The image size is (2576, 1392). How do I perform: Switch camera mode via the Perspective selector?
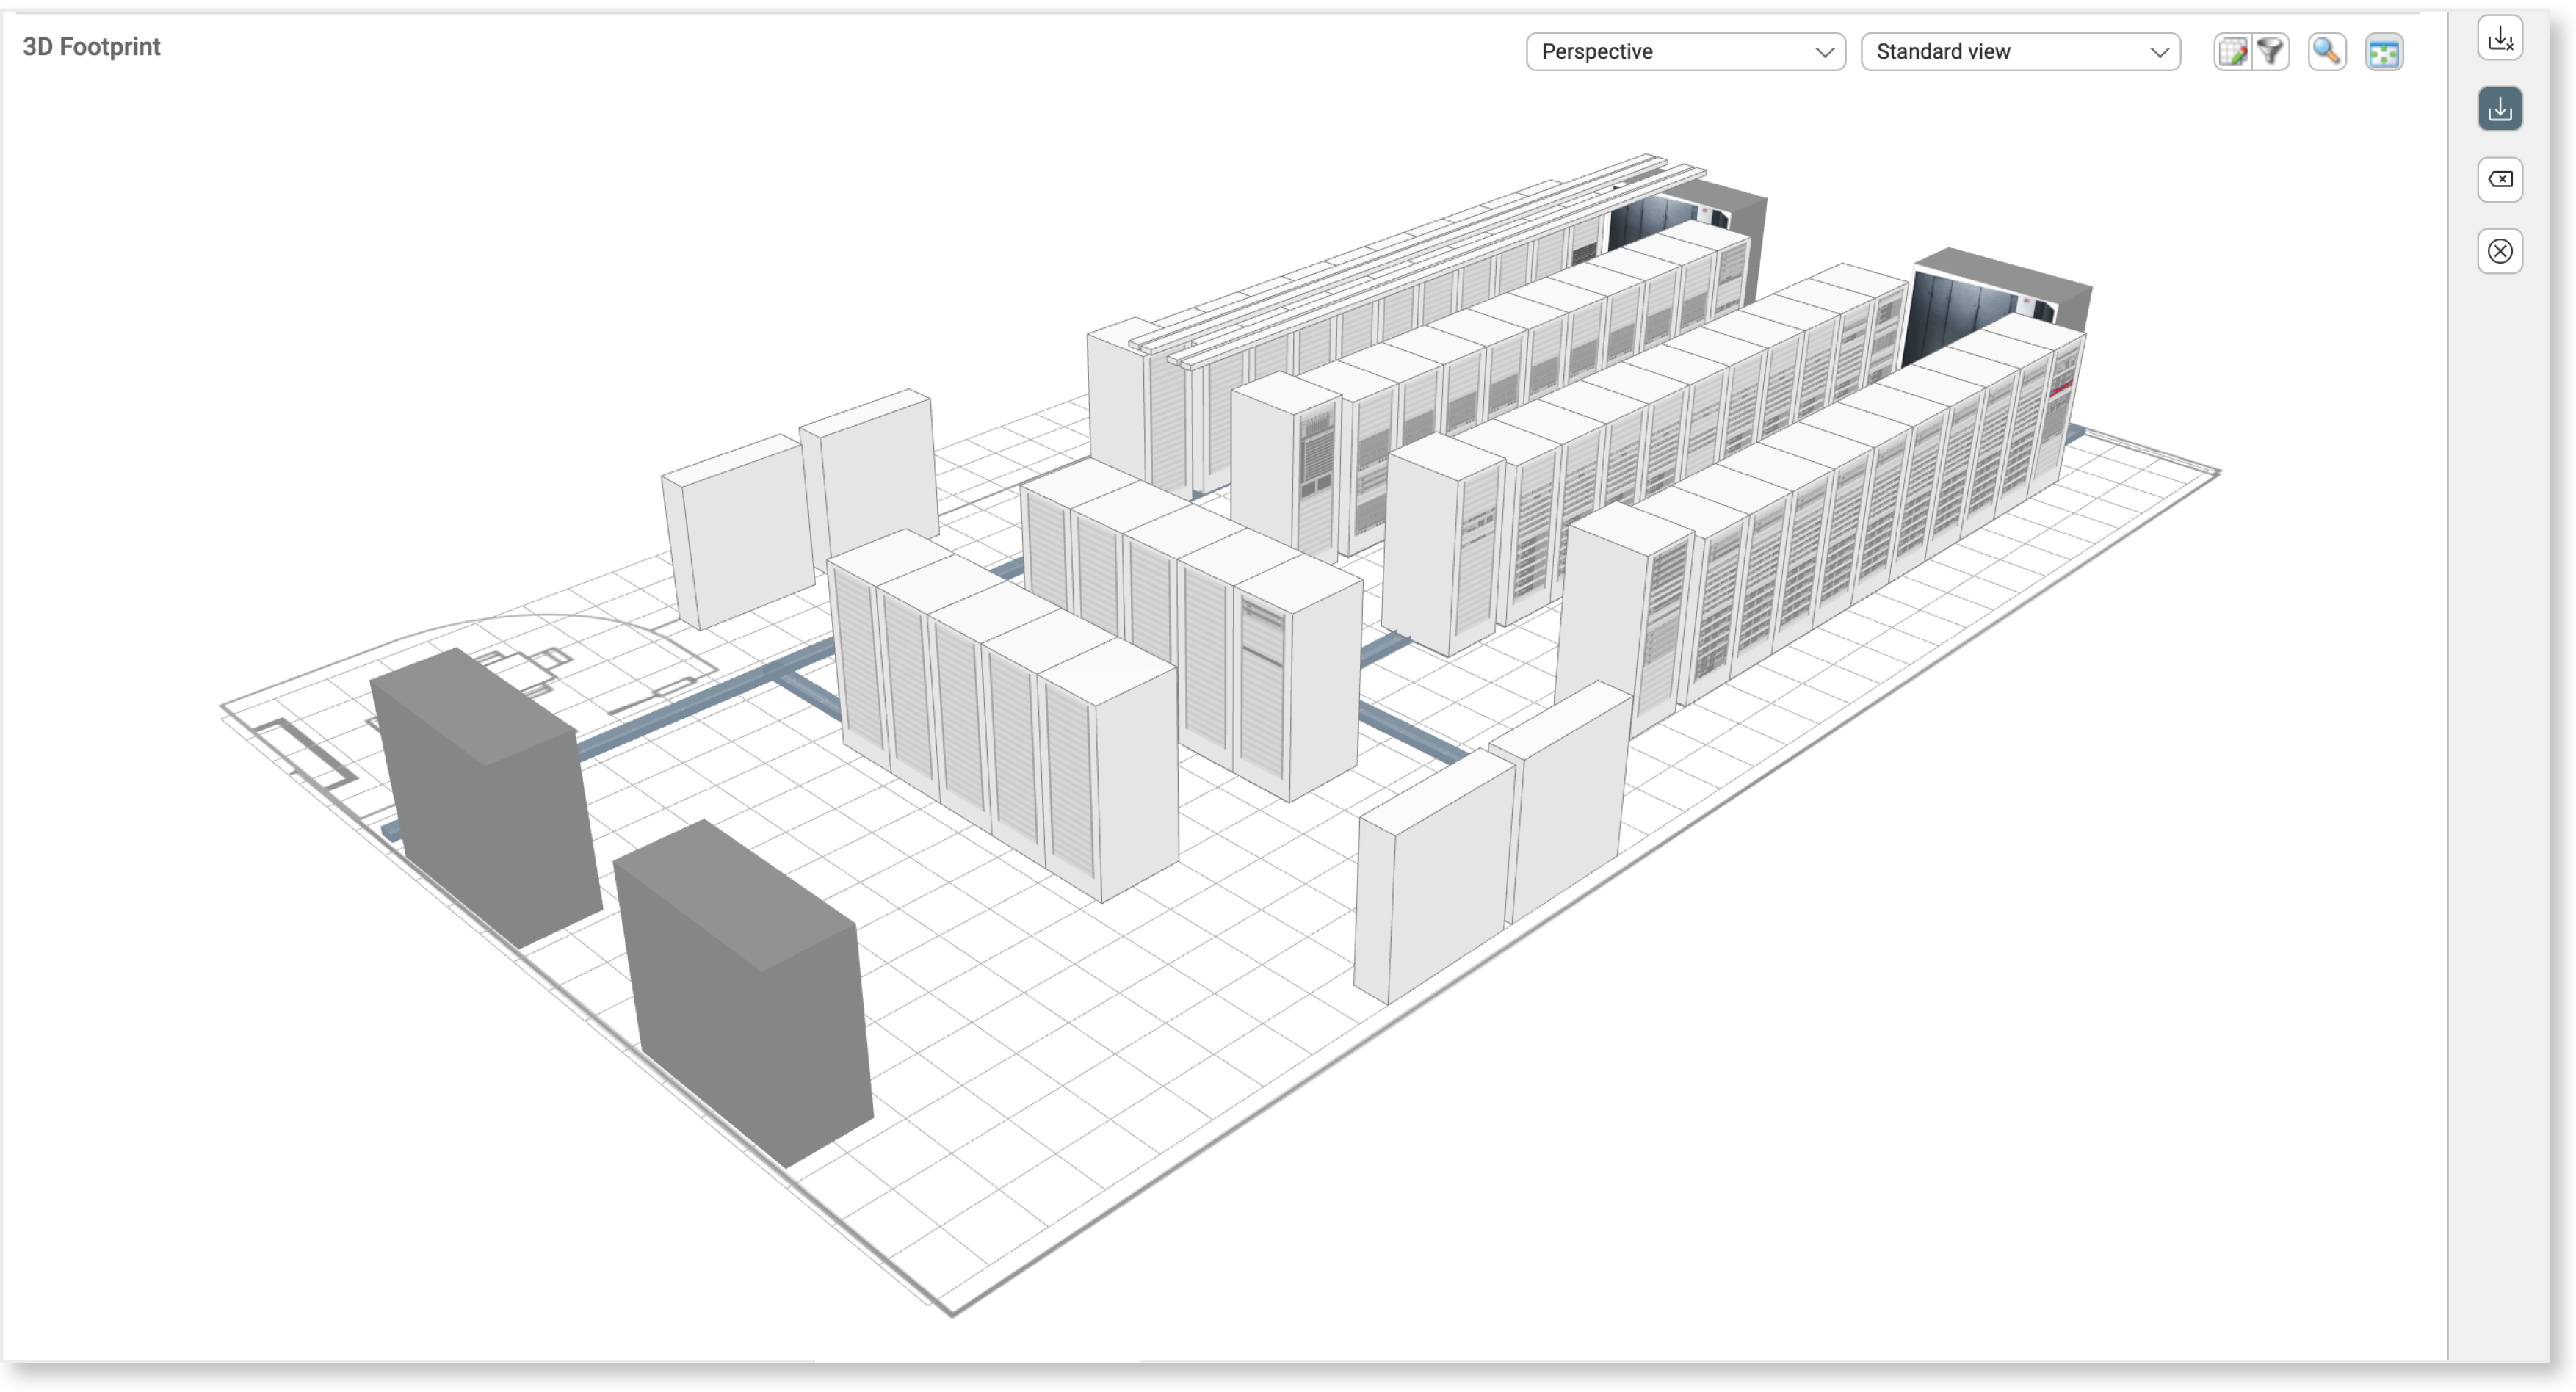click(x=1685, y=51)
